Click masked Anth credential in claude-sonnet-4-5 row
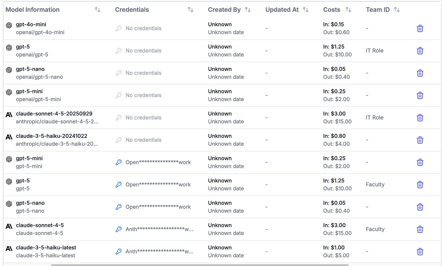The width and height of the screenshot is (442, 266). point(159,229)
